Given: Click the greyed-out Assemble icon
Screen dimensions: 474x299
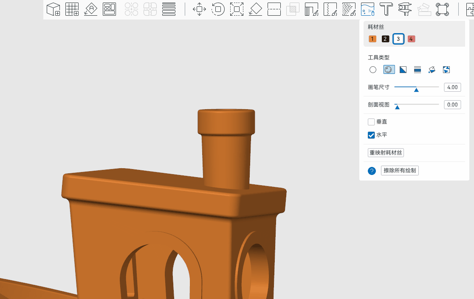Looking at the screenshot, I should point(424,9).
